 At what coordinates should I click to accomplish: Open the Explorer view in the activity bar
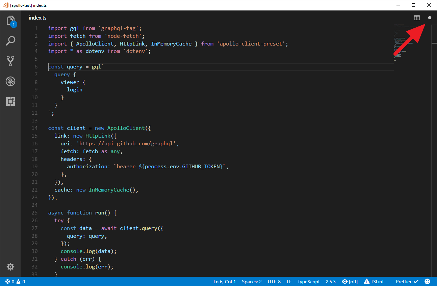point(10,20)
